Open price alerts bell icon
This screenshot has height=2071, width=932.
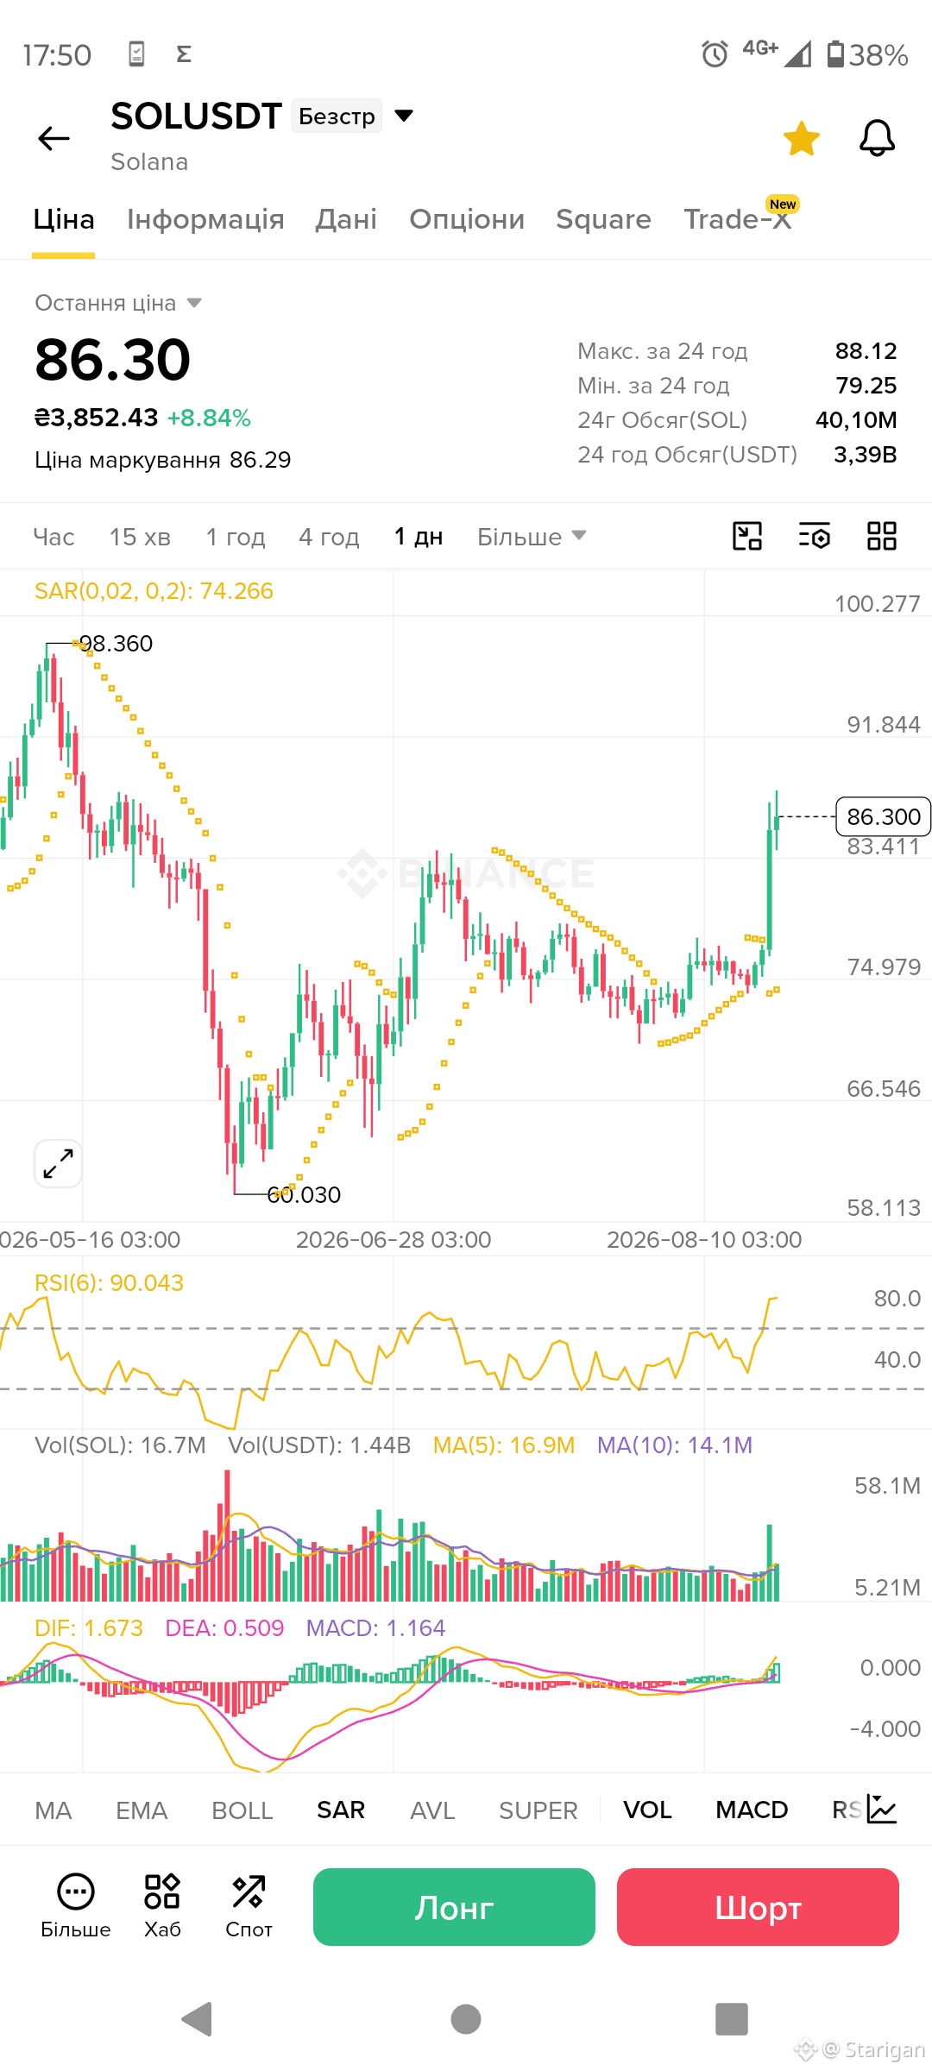coord(877,138)
